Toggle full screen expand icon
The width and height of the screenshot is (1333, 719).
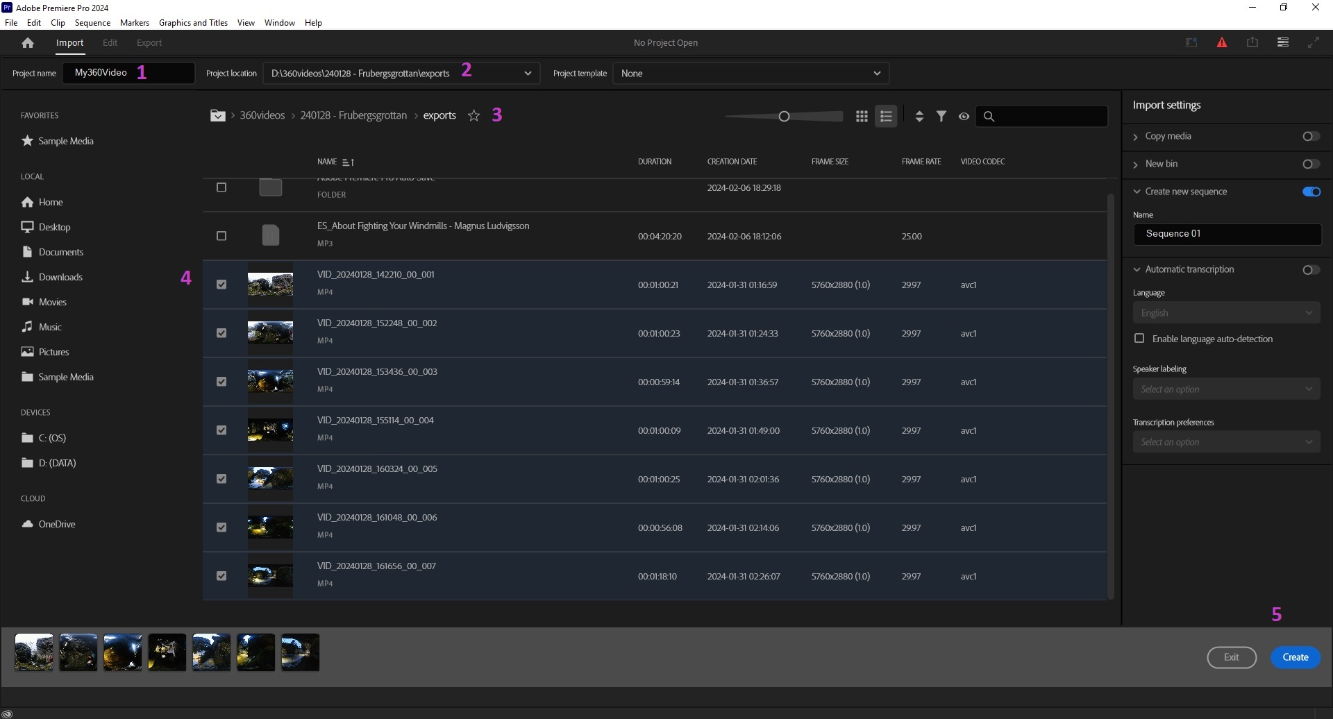[1314, 43]
